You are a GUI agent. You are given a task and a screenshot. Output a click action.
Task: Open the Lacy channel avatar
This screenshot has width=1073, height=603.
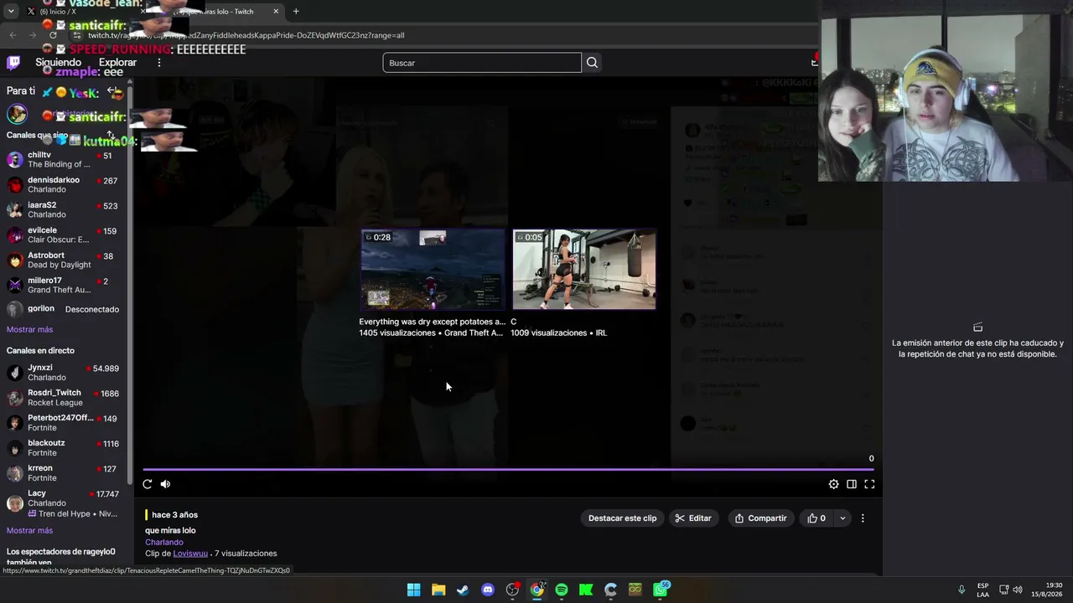click(x=14, y=502)
